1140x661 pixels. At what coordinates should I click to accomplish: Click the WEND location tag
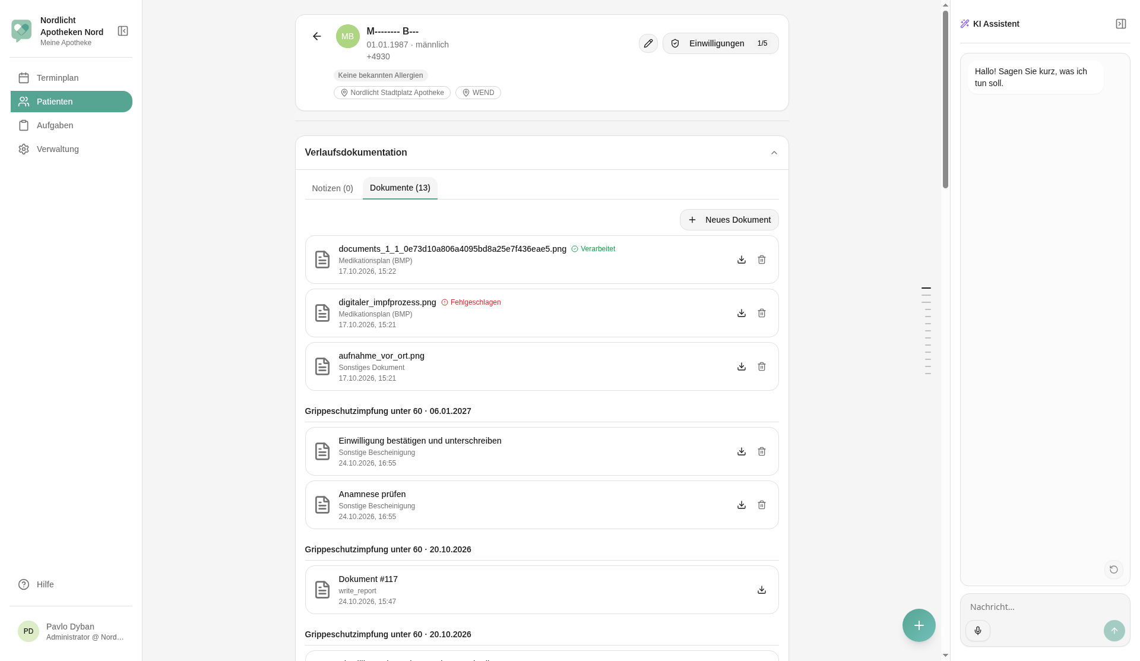point(478,93)
